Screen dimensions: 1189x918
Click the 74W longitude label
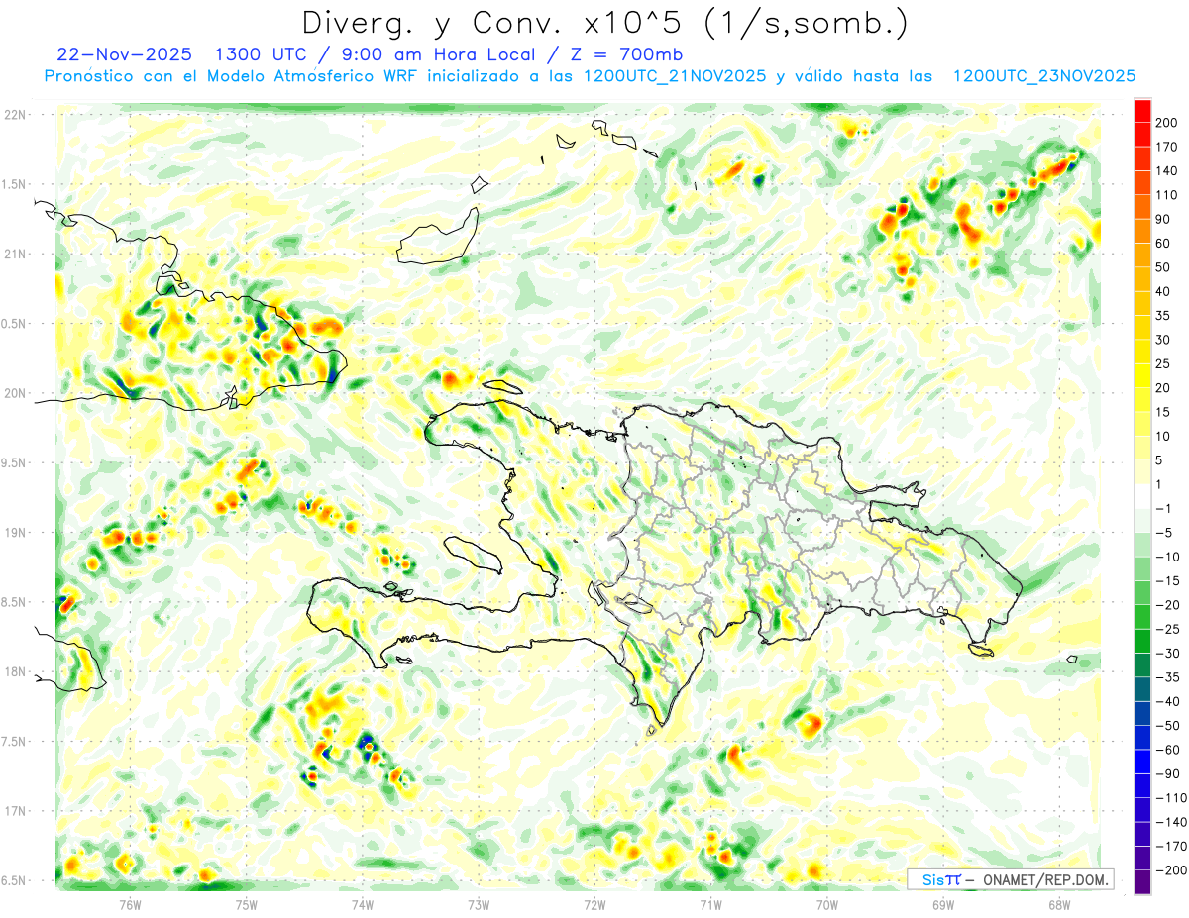363,904
